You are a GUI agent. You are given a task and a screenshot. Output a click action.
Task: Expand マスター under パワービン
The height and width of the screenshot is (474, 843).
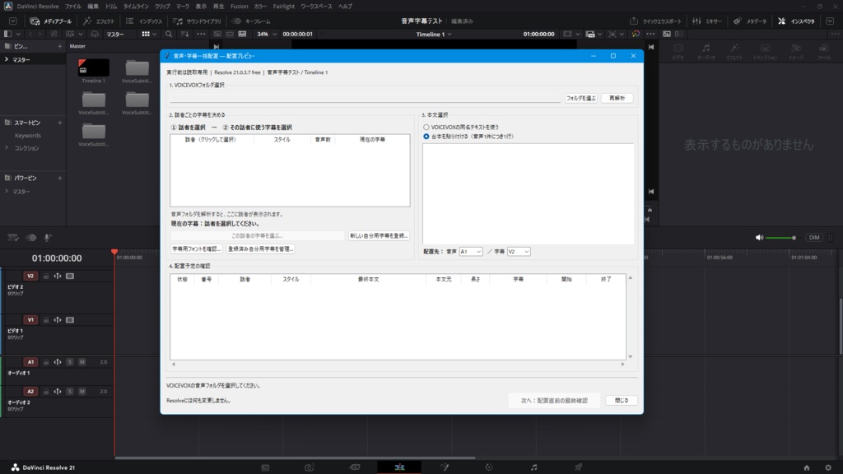7,191
